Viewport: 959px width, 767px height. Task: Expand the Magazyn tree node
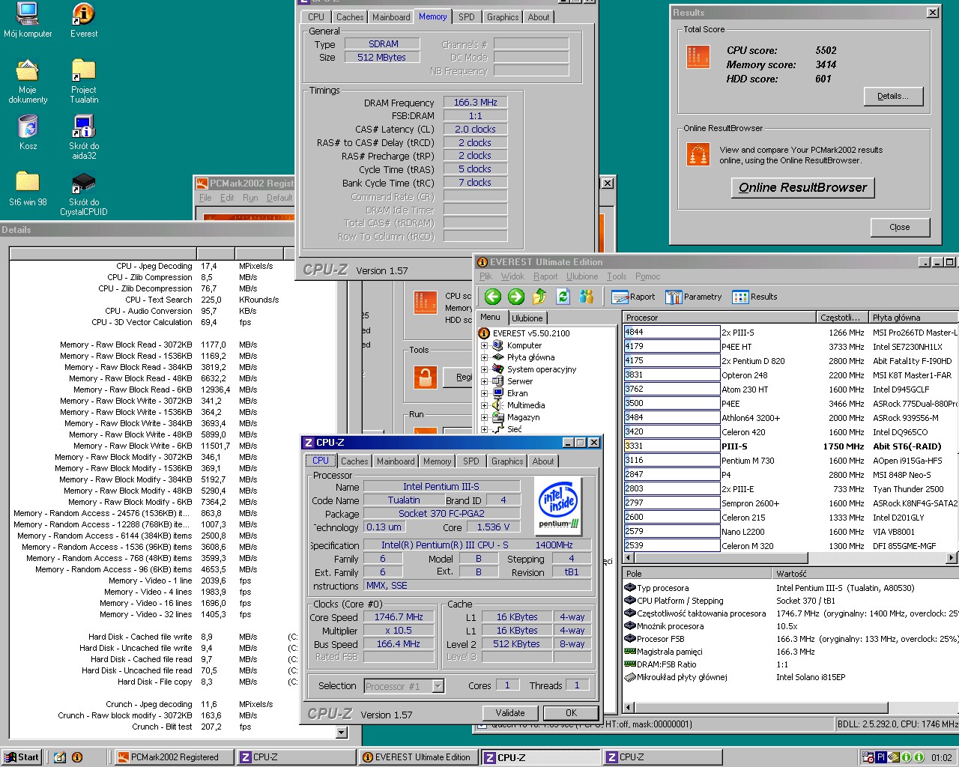(x=484, y=418)
